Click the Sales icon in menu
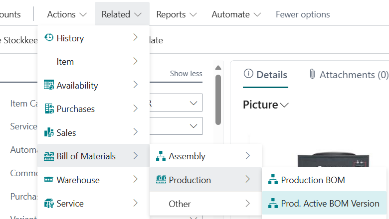The width and height of the screenshot is (389, 219). click(49, 132)
